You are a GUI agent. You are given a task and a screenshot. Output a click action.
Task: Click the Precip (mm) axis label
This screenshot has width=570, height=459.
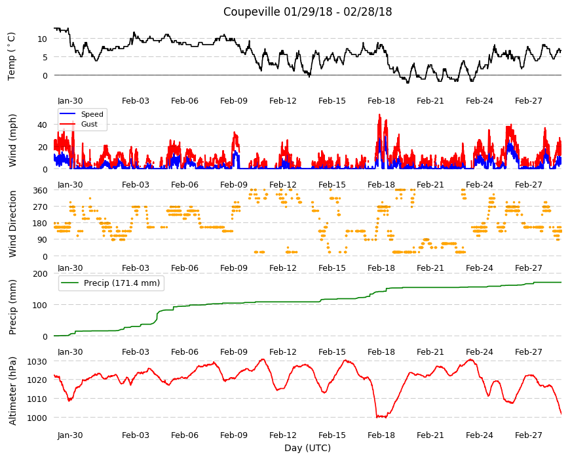click(x=12, y=307)
